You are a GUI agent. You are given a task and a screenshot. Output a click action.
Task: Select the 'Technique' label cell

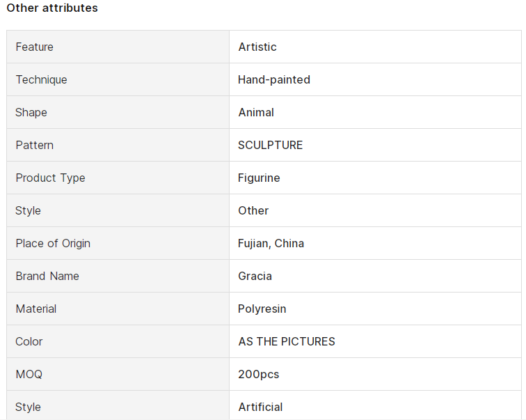pos(118,79)
